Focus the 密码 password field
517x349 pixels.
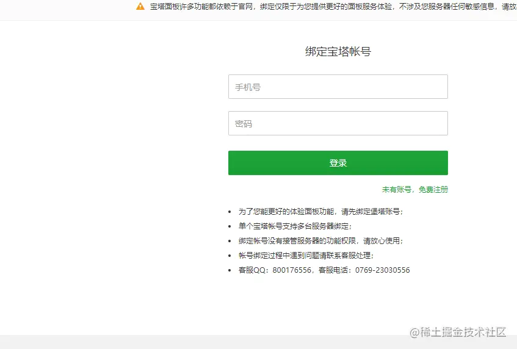pyautogui.click(x=338, y=123)
